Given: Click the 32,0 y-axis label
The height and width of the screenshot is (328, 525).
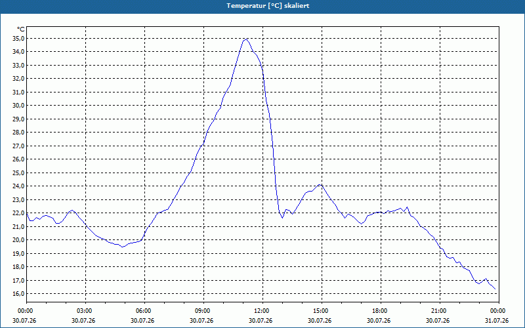Looking at the screenshot, I should tap(18, 79).
